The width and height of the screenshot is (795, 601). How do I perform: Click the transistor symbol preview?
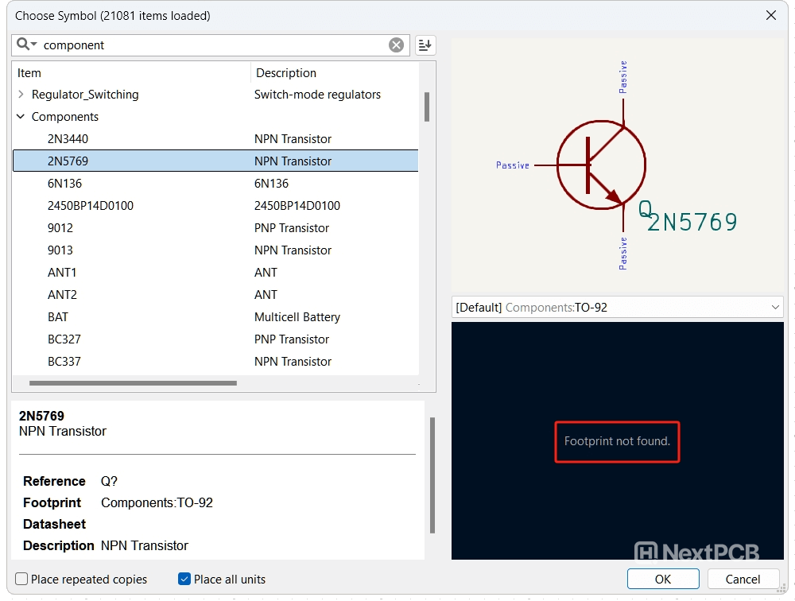[601, 165]
